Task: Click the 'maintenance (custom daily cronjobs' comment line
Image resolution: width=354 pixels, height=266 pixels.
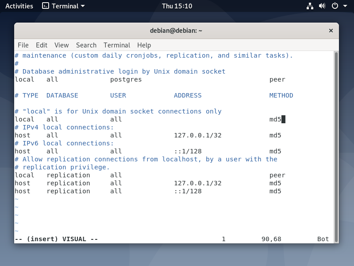Action: 154,56
